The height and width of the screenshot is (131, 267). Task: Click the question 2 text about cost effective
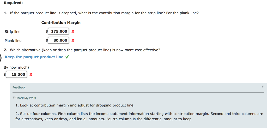(x=82, y=50)
